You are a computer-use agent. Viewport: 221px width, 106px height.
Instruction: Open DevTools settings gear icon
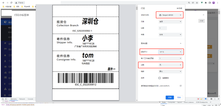(211, 99)
